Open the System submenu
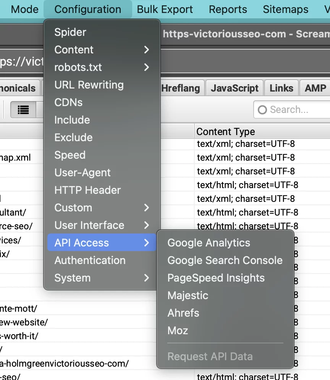The image size is (330, 380). [102, 278]
